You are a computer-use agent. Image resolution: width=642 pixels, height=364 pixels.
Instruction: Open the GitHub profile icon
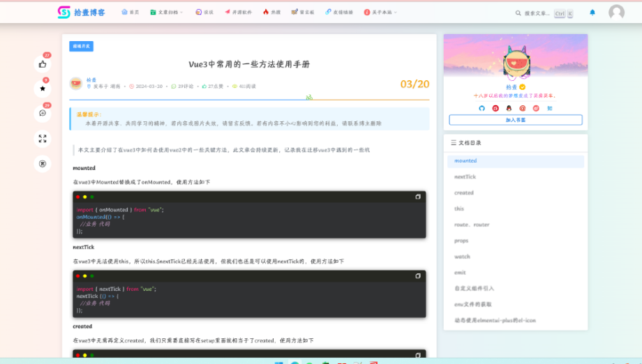coord(481,108)
